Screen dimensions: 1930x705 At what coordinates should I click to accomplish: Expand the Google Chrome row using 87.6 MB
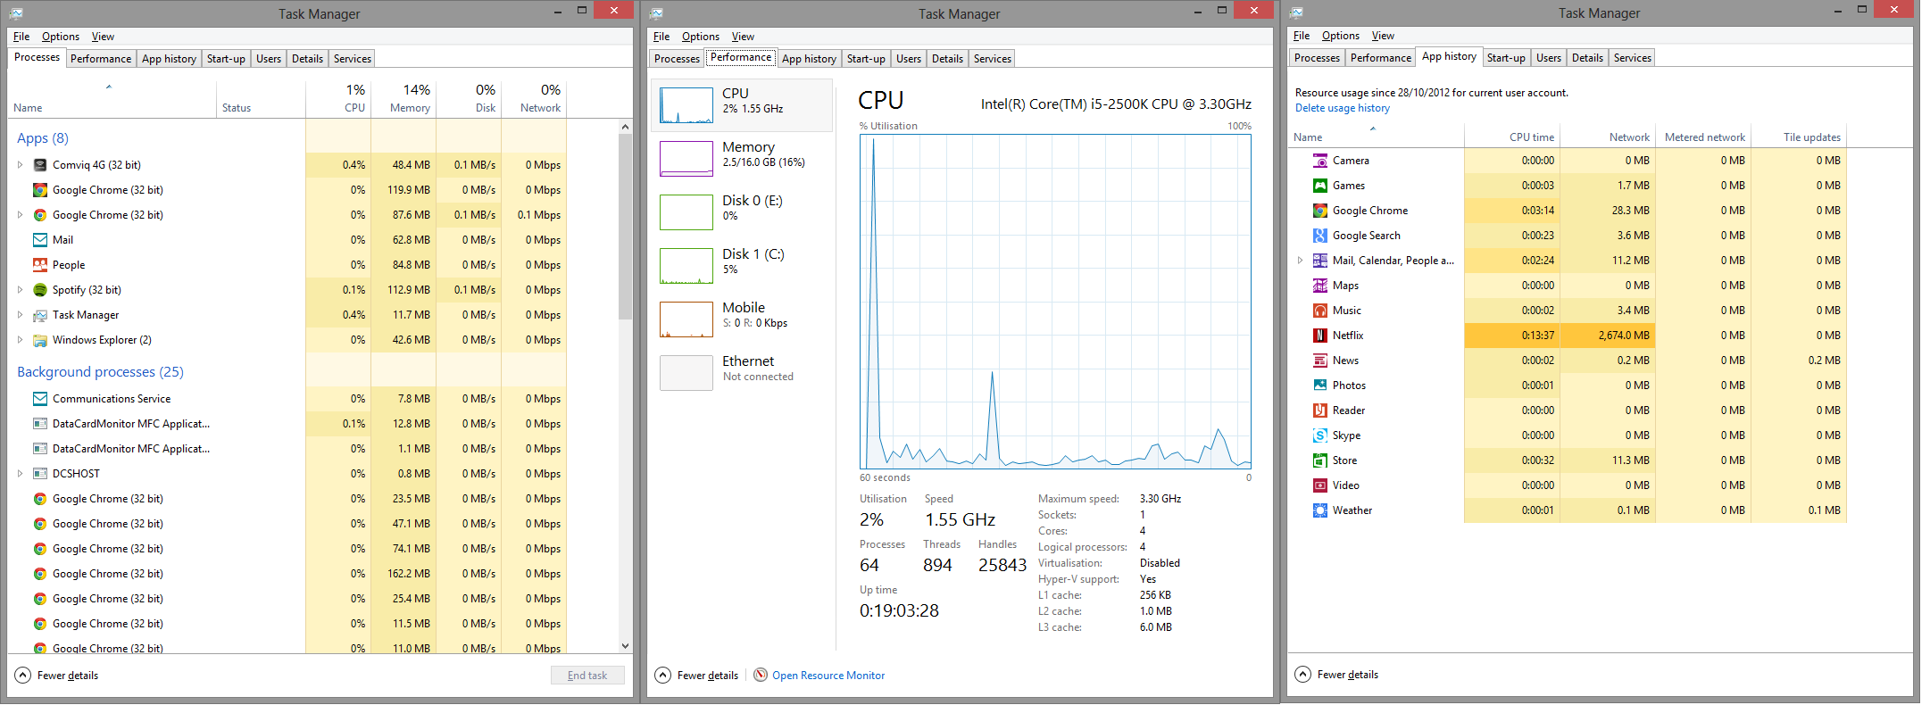click(x=20, y=215)
